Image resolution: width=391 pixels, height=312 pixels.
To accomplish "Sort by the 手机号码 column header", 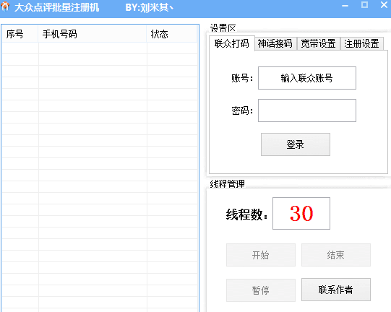I will click(x=93, y=34).
